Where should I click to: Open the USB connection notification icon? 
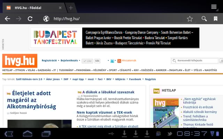coord(111,134)
